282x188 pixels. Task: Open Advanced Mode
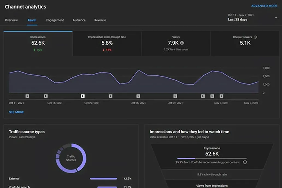tap(264, 6)
